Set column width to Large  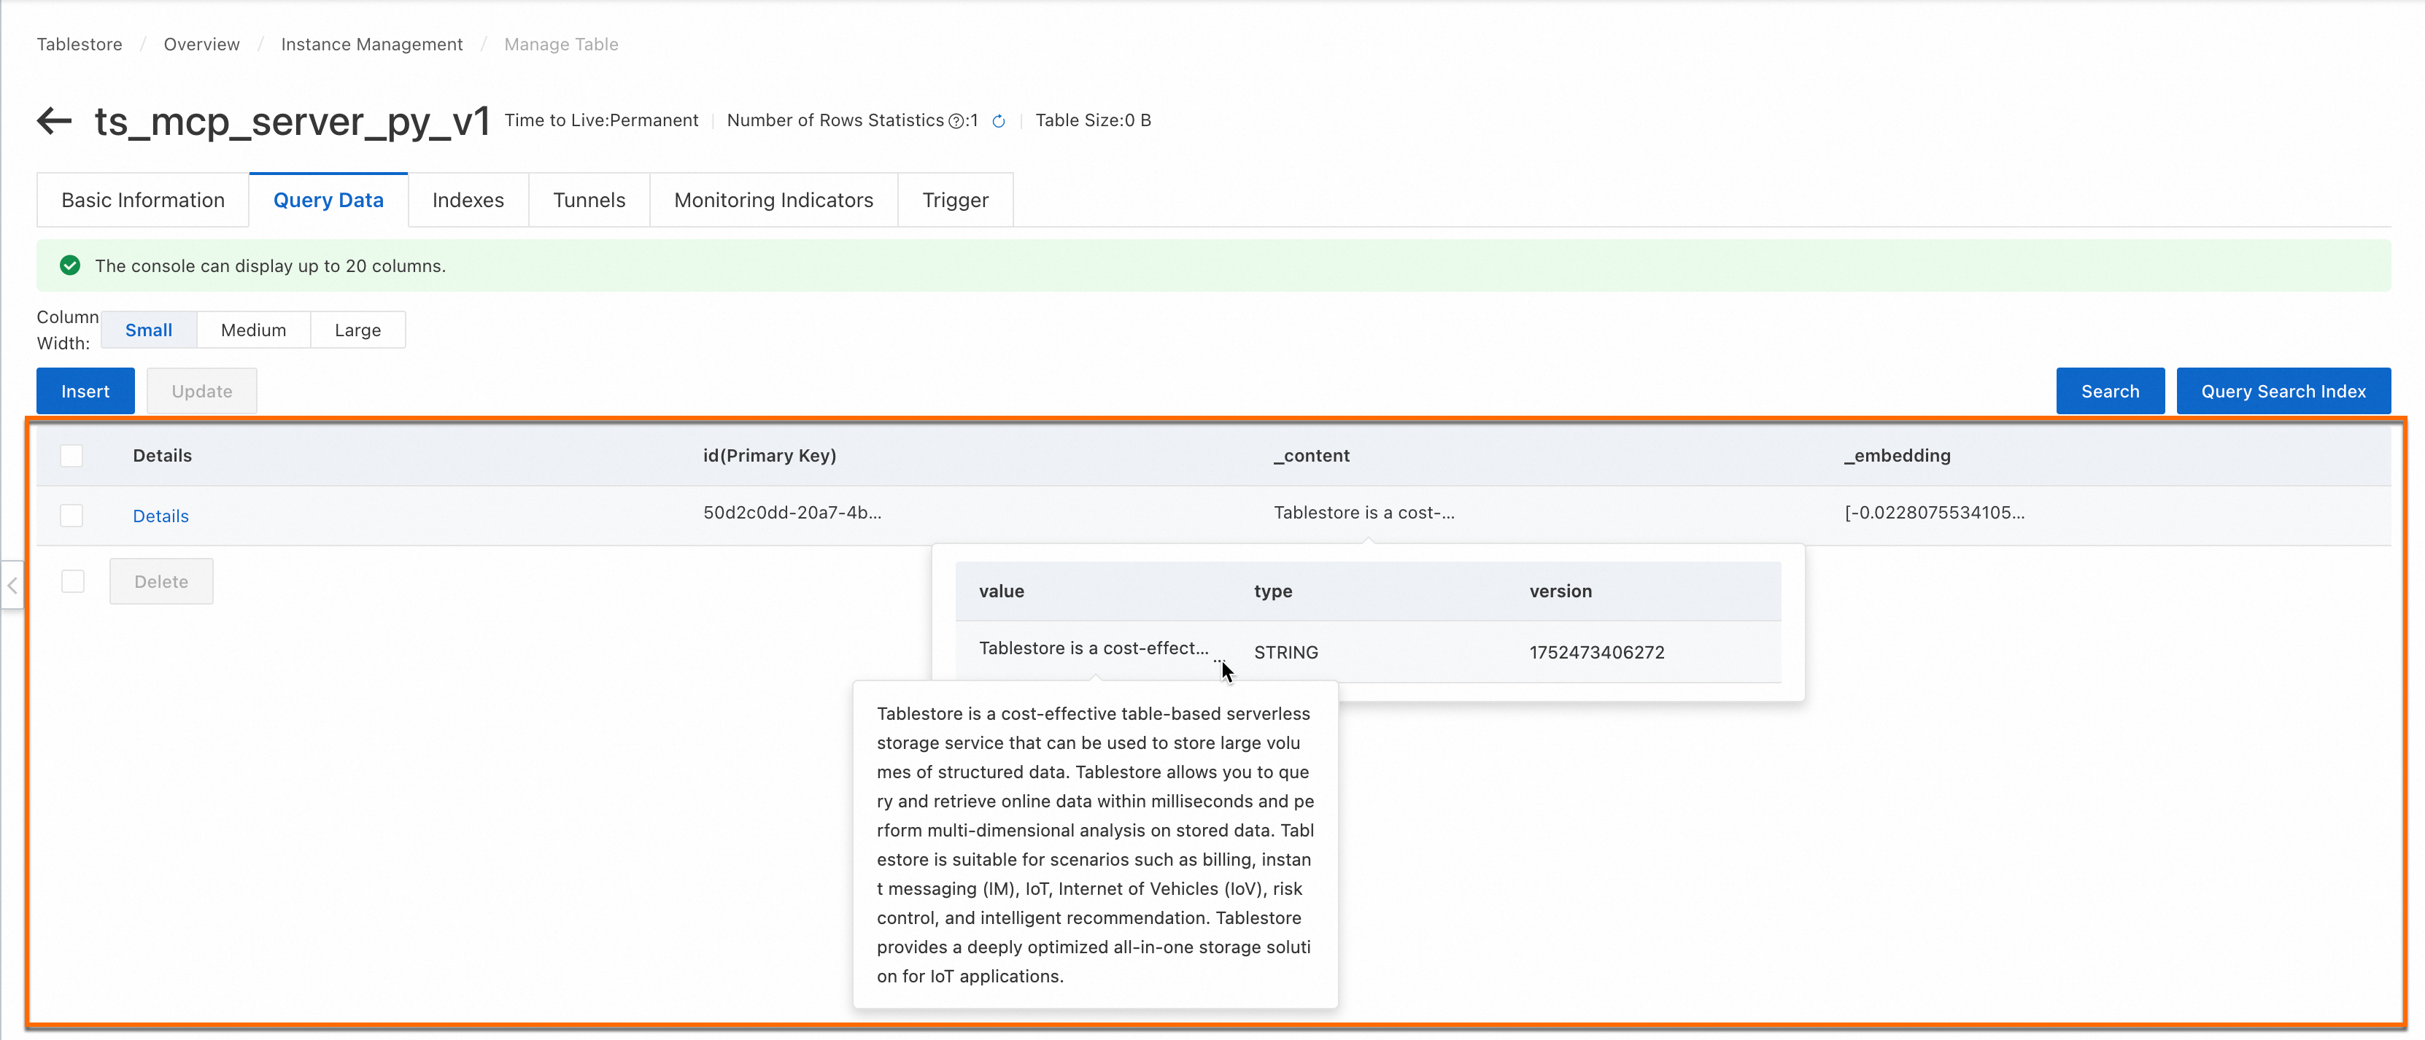click(x=357, y=330)
